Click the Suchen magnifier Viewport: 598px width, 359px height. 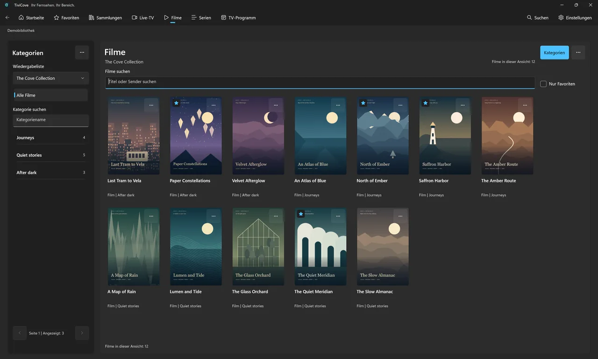tap(529, 18)
